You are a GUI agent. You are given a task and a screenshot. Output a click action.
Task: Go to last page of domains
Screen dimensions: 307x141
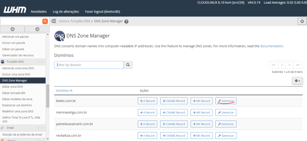[x=298, y=65]
